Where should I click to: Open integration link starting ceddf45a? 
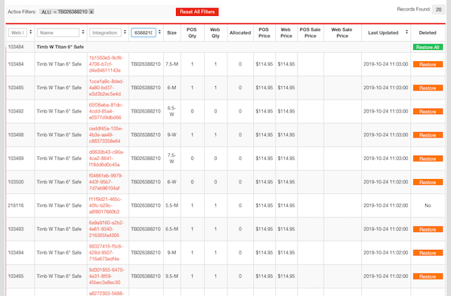tap(106, 134)
